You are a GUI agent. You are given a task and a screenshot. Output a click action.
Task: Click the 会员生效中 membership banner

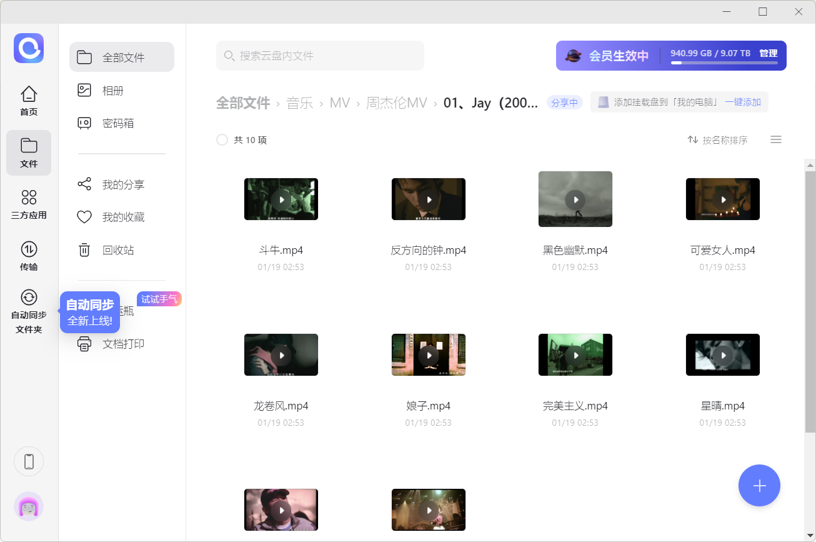pyautogui.click(x=671, y=56)
